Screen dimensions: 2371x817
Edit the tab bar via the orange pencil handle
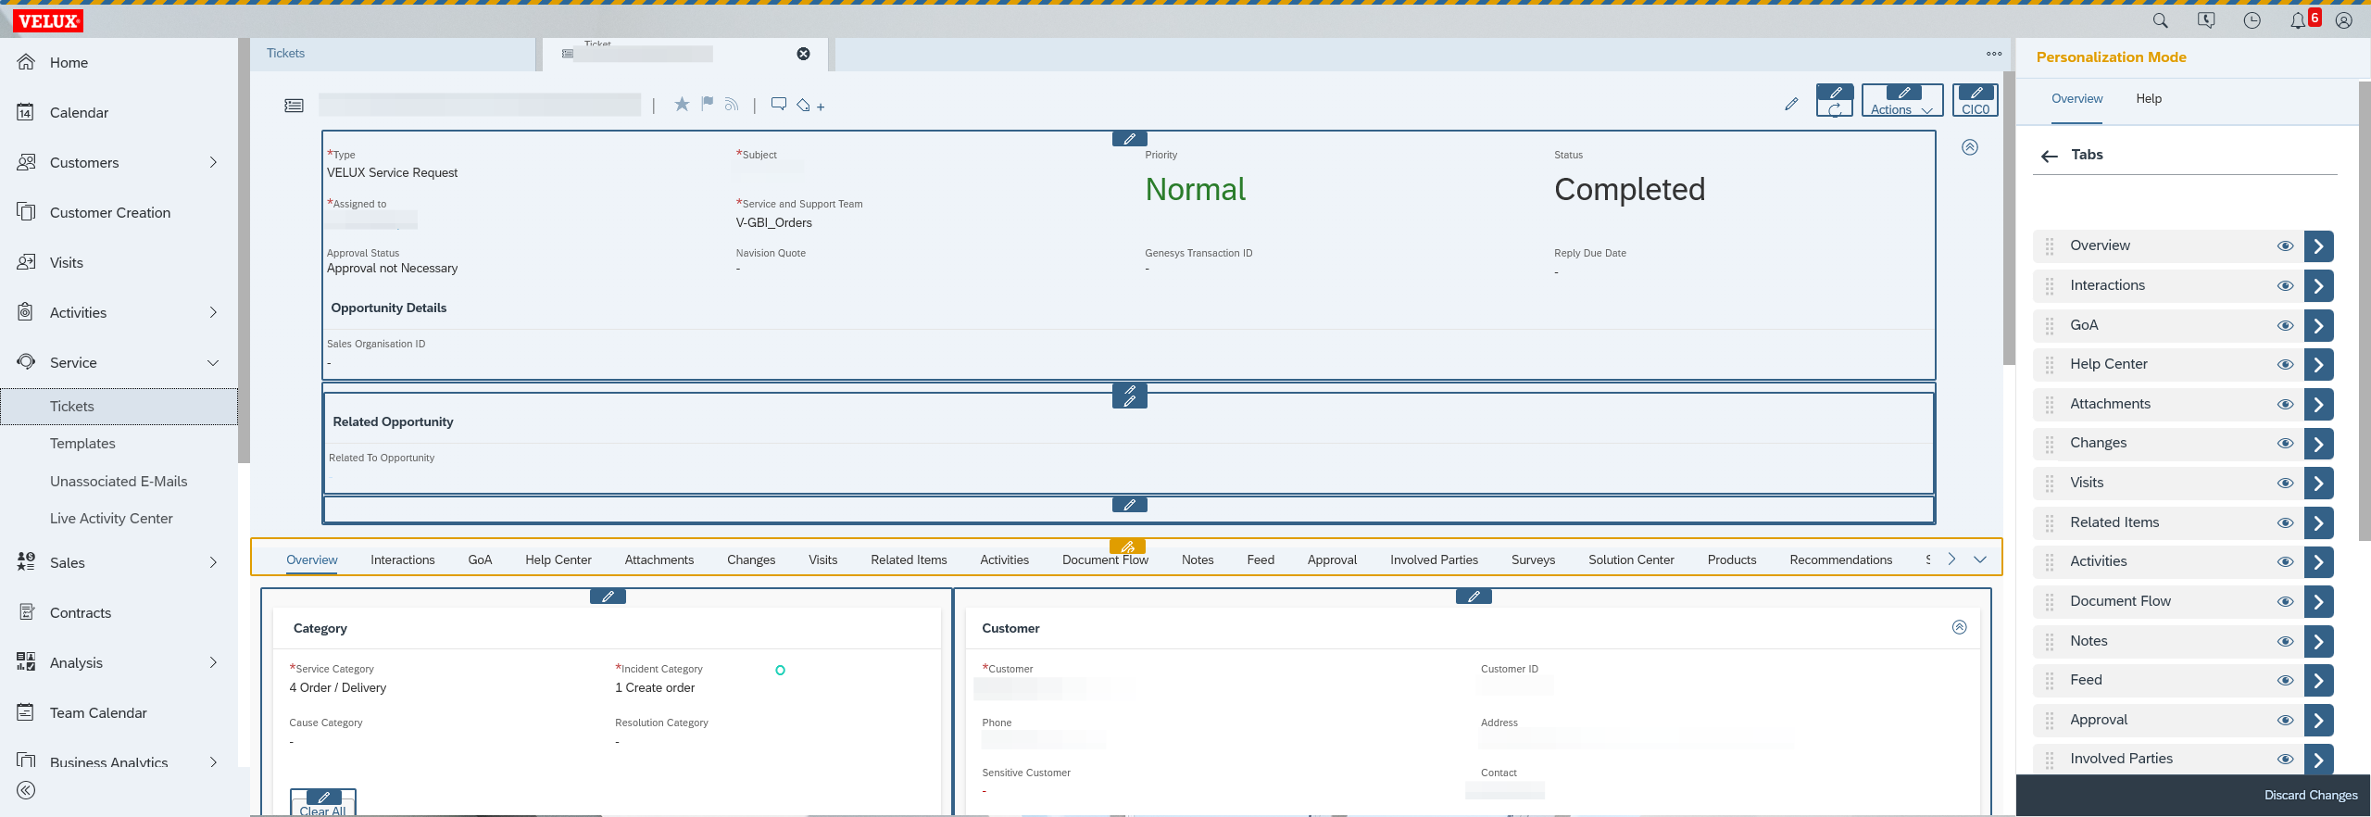[x=1127, y=547]
